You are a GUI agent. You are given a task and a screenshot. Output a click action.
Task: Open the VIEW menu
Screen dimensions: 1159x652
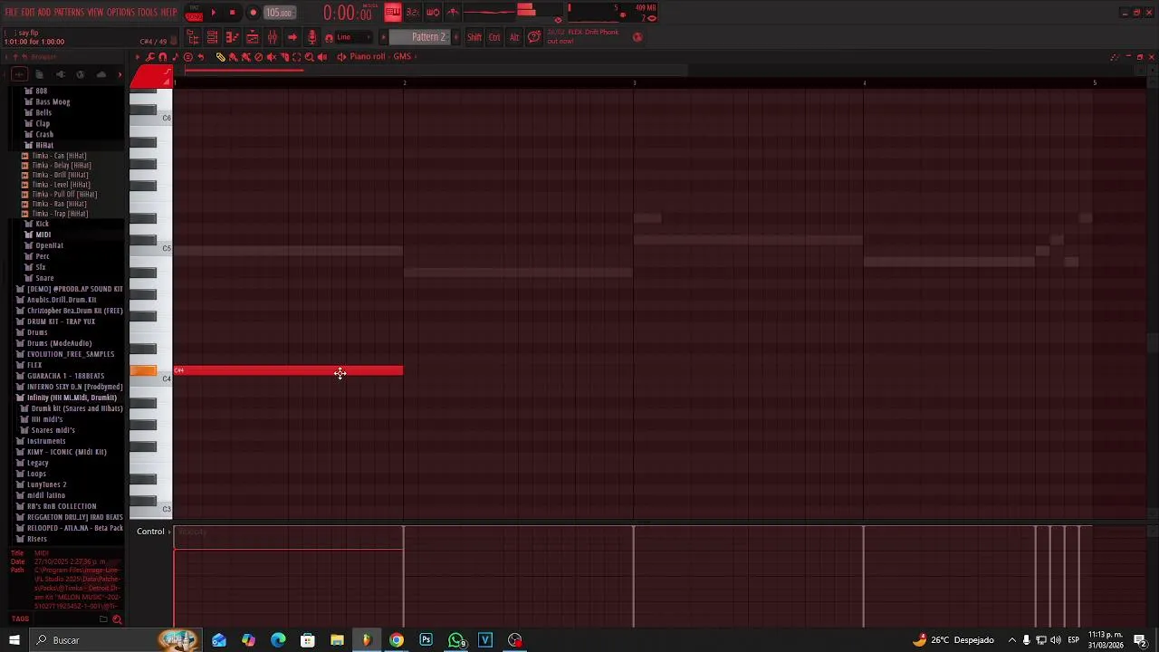tap(95, 13)
